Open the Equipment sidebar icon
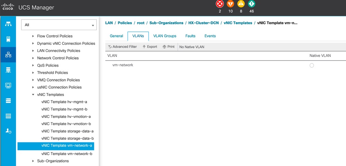 8,24
